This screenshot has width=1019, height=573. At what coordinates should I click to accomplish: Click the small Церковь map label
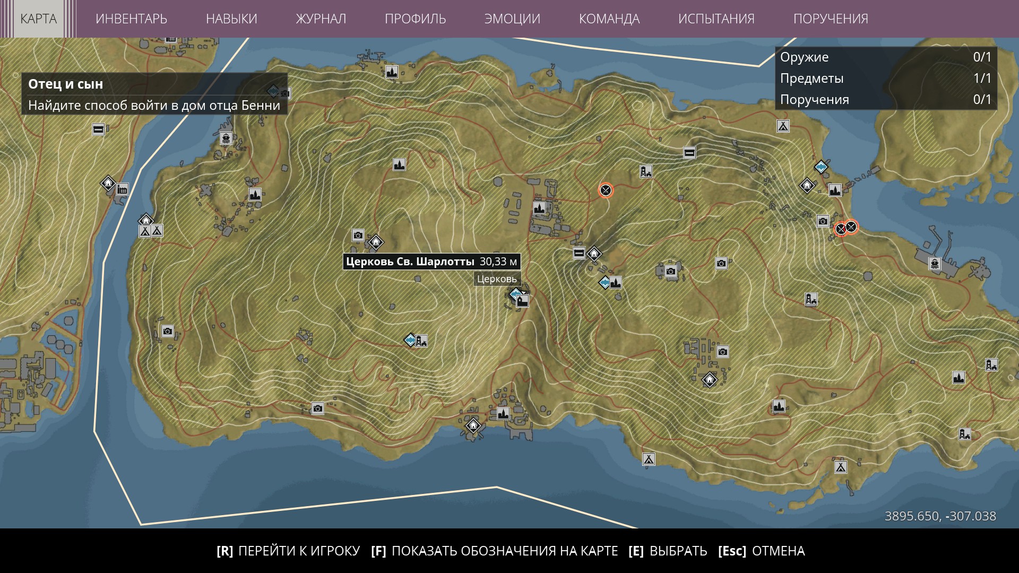(x=497, y=279)
